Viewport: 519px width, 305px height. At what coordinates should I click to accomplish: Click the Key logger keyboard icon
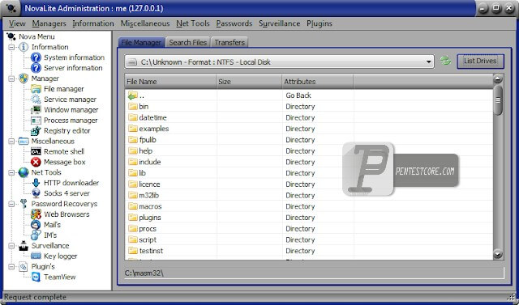click(x=36, y=256)
